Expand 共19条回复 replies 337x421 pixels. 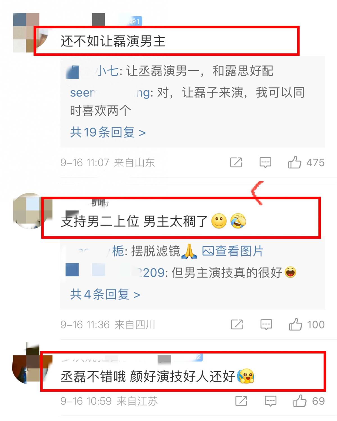coord(108,132)
